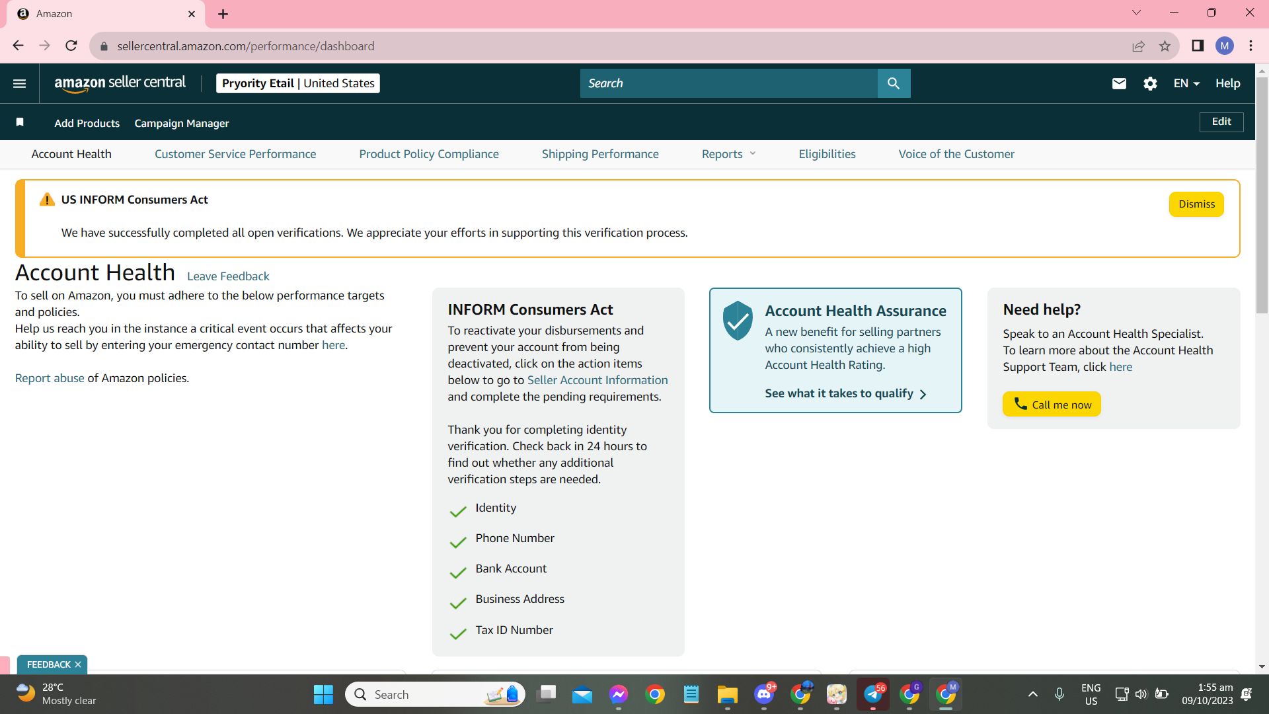Click 'here' link under Need help
The height and width of the screenshot is (714, 1269).
click(x=1120, y=367)
